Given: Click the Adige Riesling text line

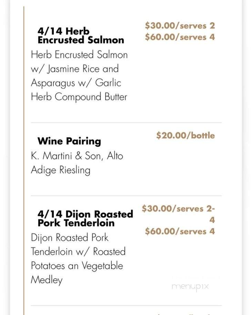Looking at the screenshot, I should coord(60,170).
